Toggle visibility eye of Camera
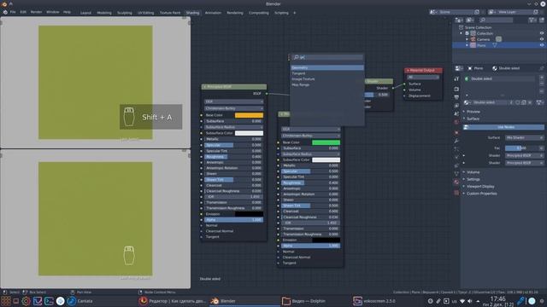547x307 pixels. coord(542,39)
